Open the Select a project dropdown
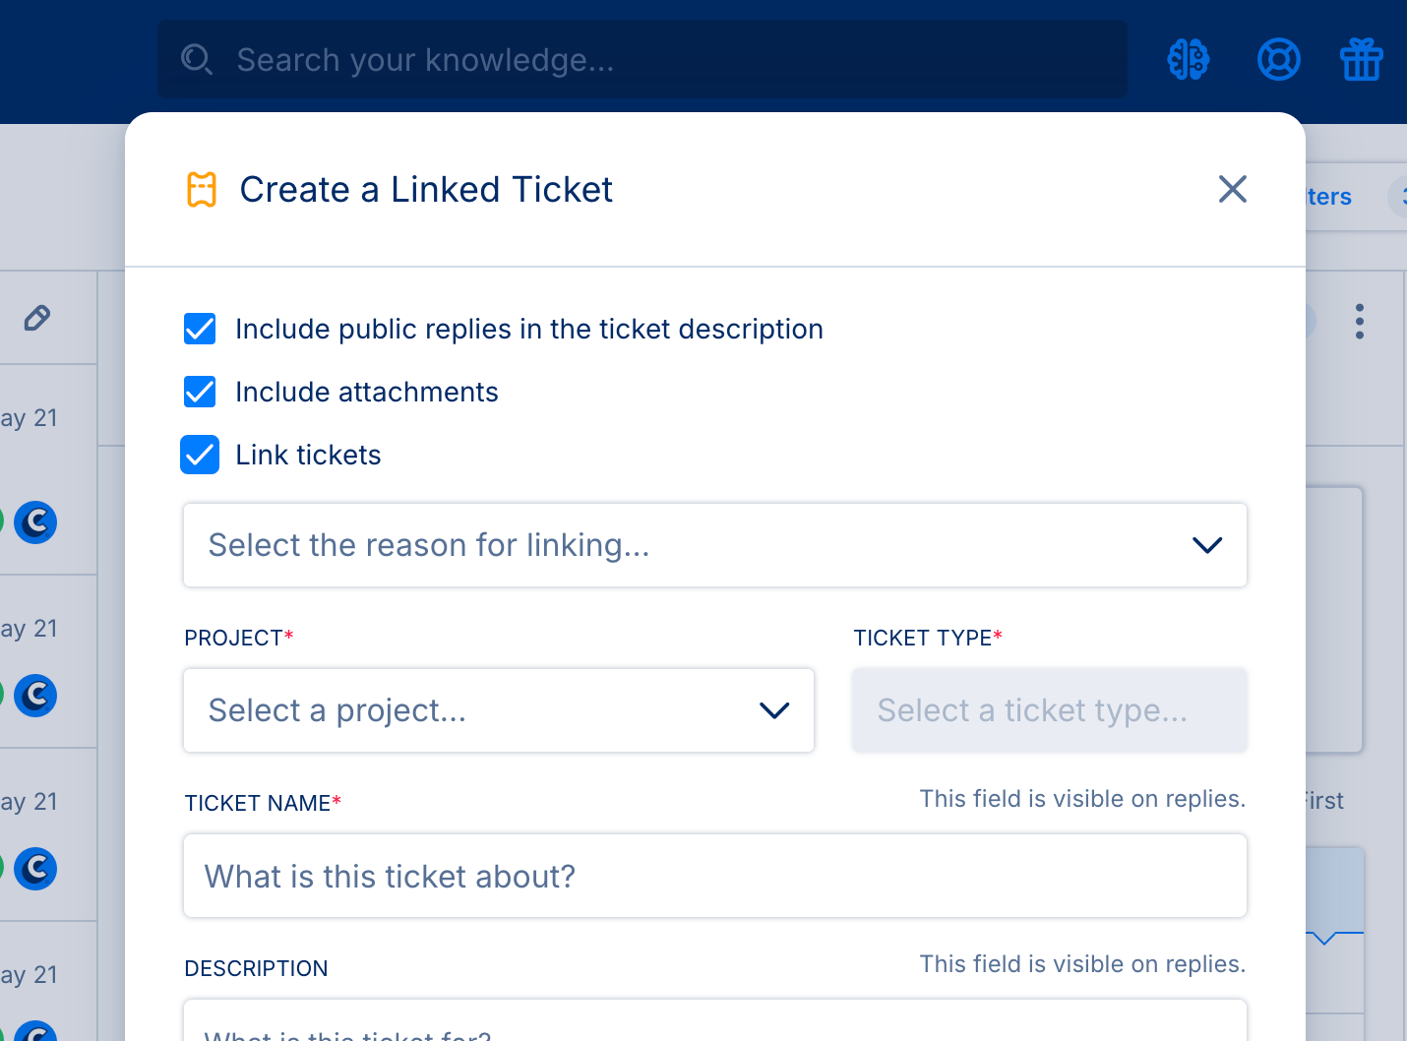 499,710
